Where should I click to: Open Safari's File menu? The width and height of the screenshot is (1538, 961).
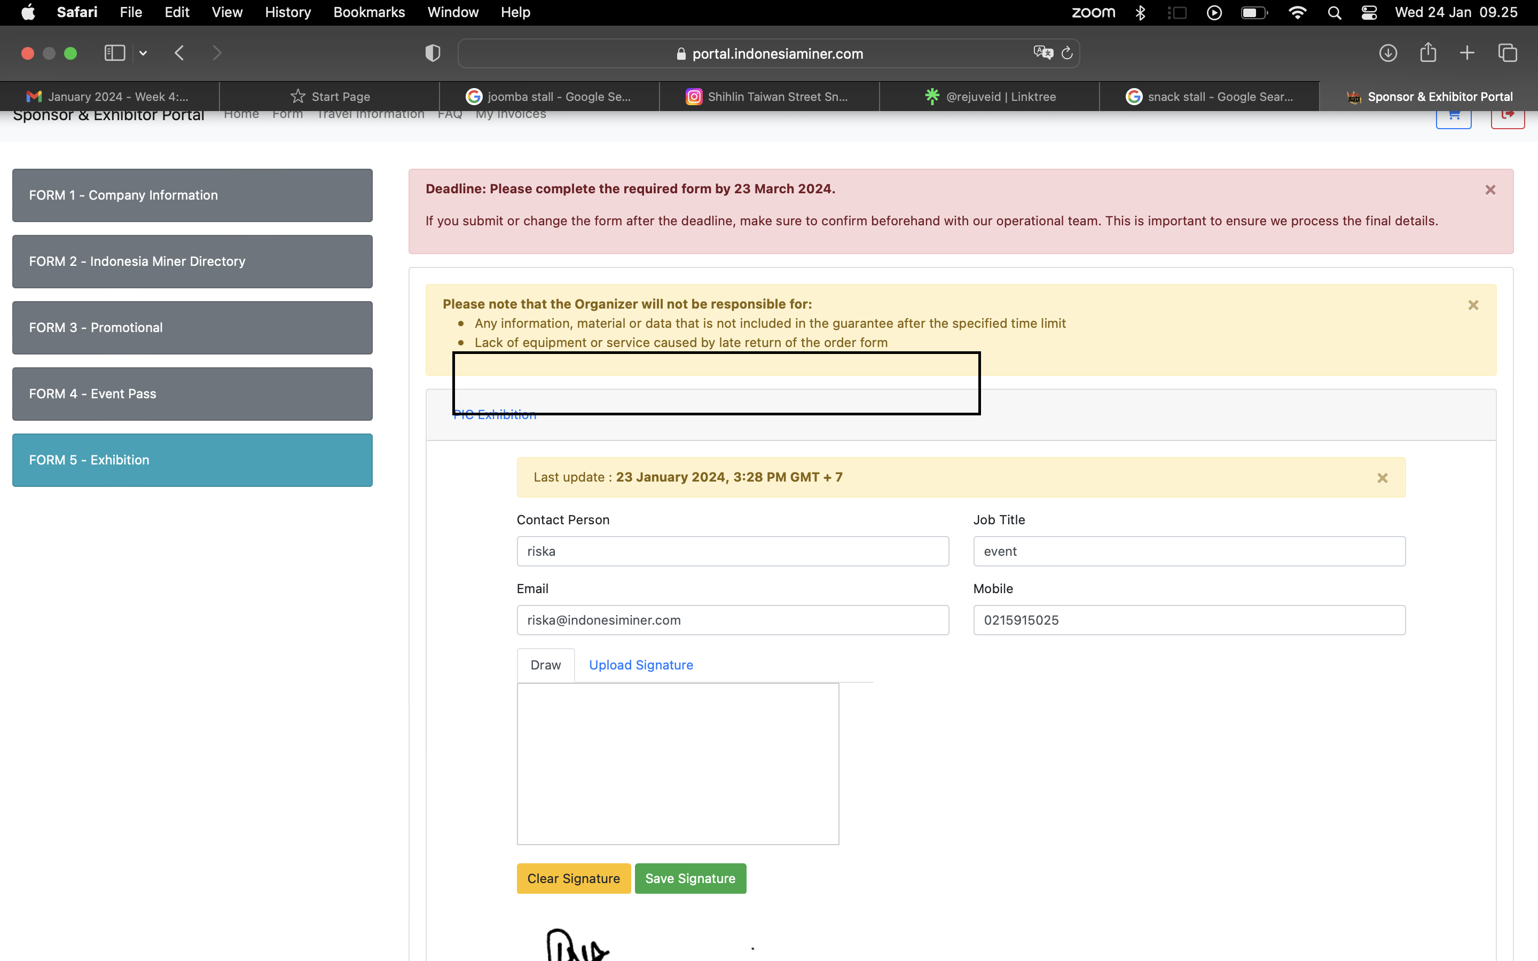[x=131, y=12]
